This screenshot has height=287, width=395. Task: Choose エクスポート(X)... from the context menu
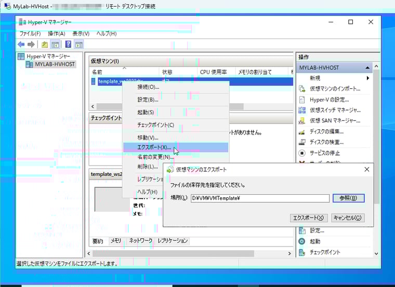coord(176,147)
